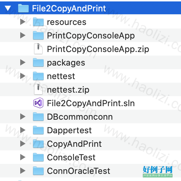Expand the DBcommonconn folder
The image size is (181, 181).
coord(23,117)
